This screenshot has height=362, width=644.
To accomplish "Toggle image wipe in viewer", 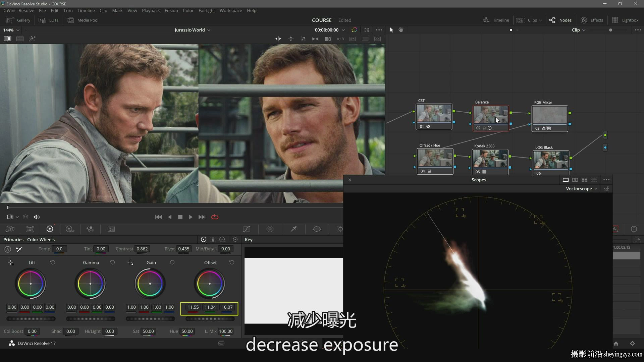I will (x=7, y=39).
